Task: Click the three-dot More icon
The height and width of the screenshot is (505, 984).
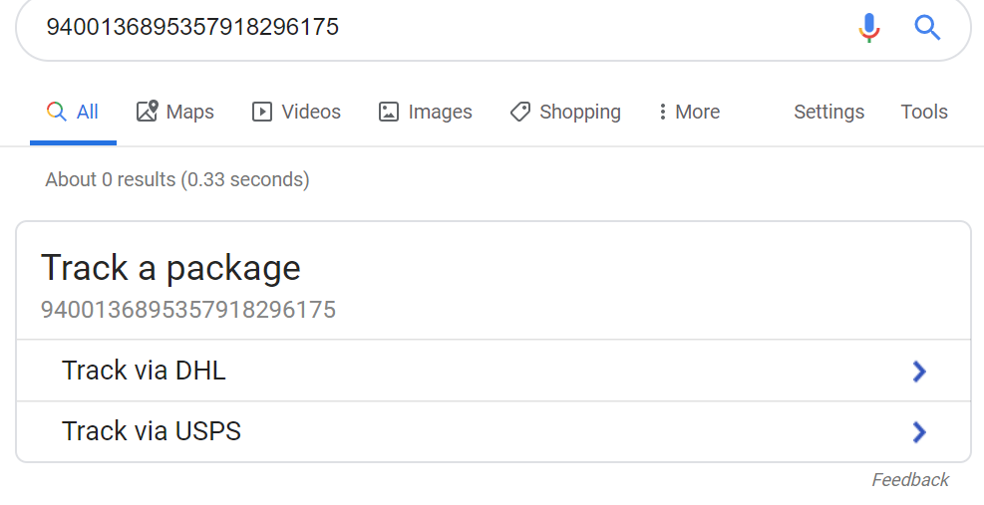Action: (662, 112)
